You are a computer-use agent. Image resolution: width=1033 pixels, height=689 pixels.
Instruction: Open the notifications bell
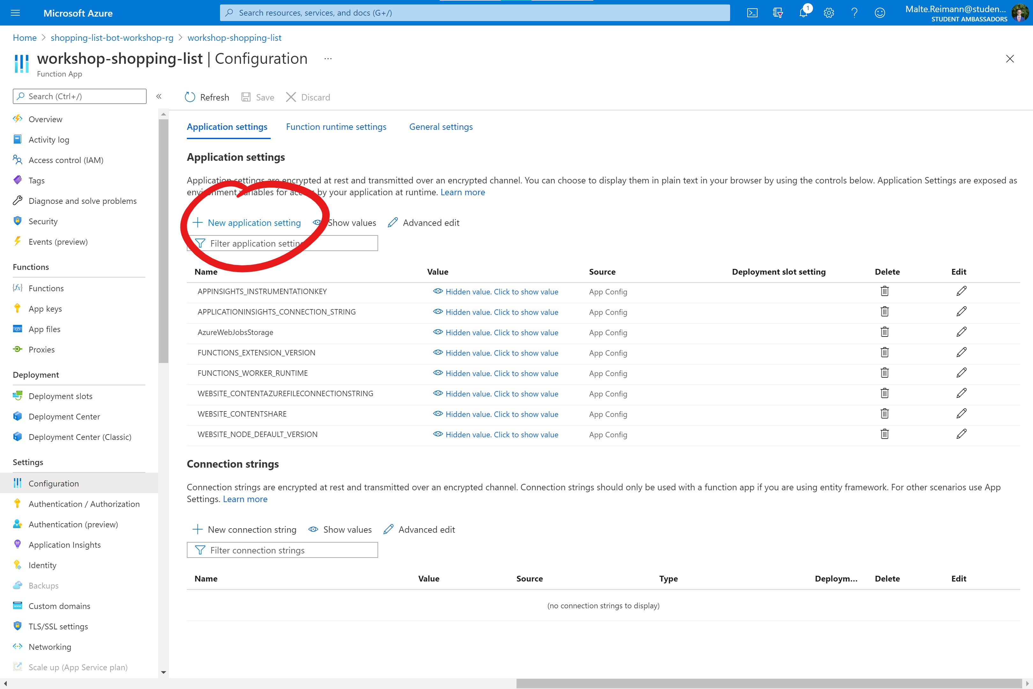(803, 13)
